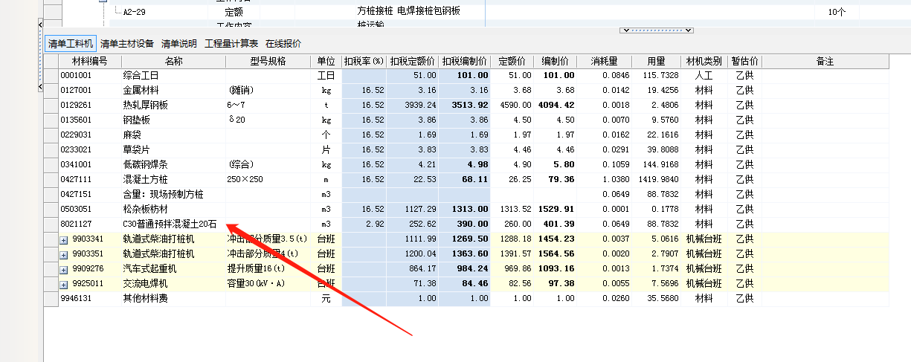Click the 1454.23 编制价 cell
Screen dimensions: 911x362
pyautogui.click(x=556, y=239)
